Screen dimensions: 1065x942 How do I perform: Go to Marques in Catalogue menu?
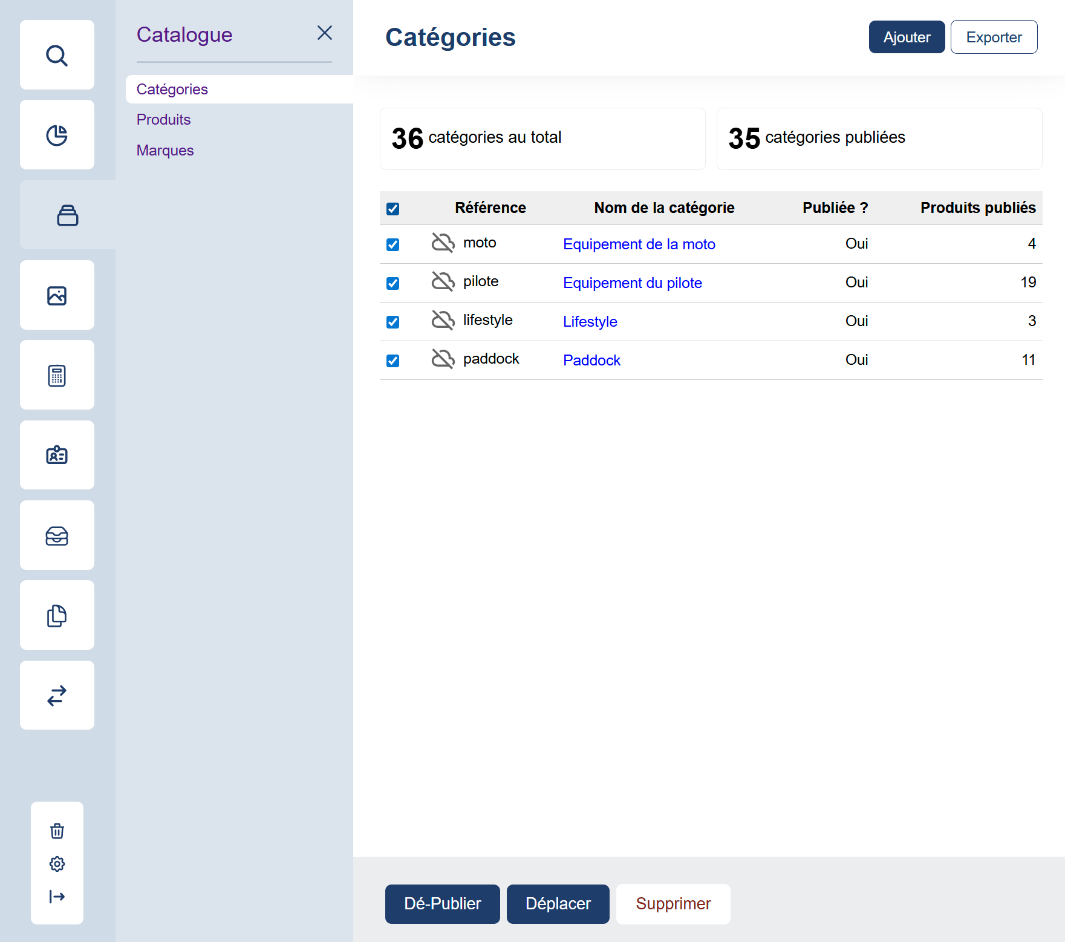(x=165, y=151)
